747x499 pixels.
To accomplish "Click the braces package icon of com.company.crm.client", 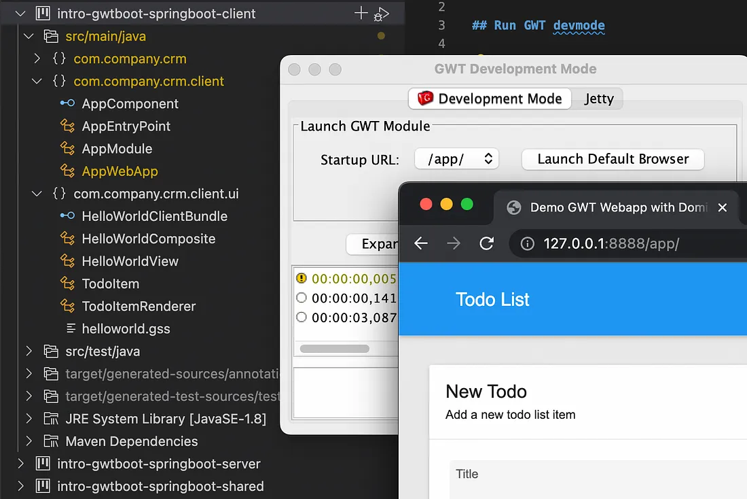I will [59, 81].
